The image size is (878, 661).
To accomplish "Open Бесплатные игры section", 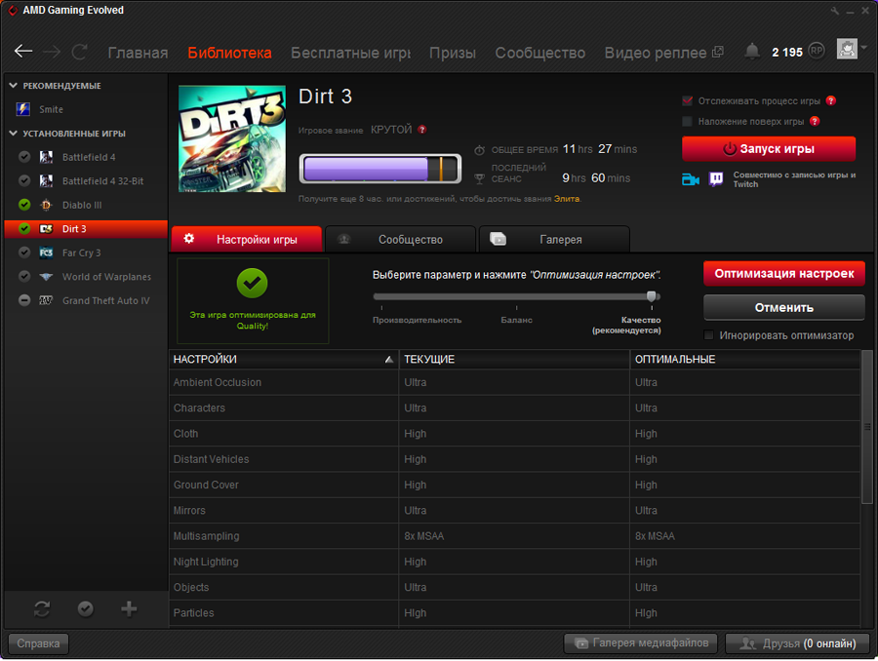I will pos(350,53).
